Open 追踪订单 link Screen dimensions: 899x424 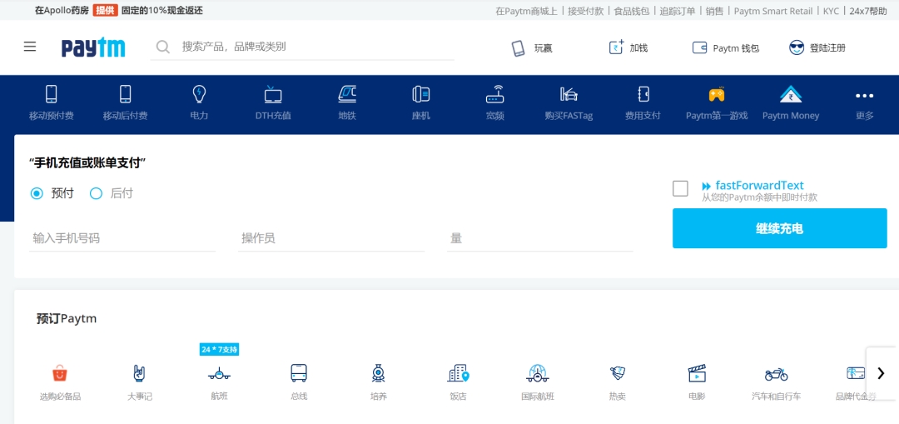click(677, 10)
